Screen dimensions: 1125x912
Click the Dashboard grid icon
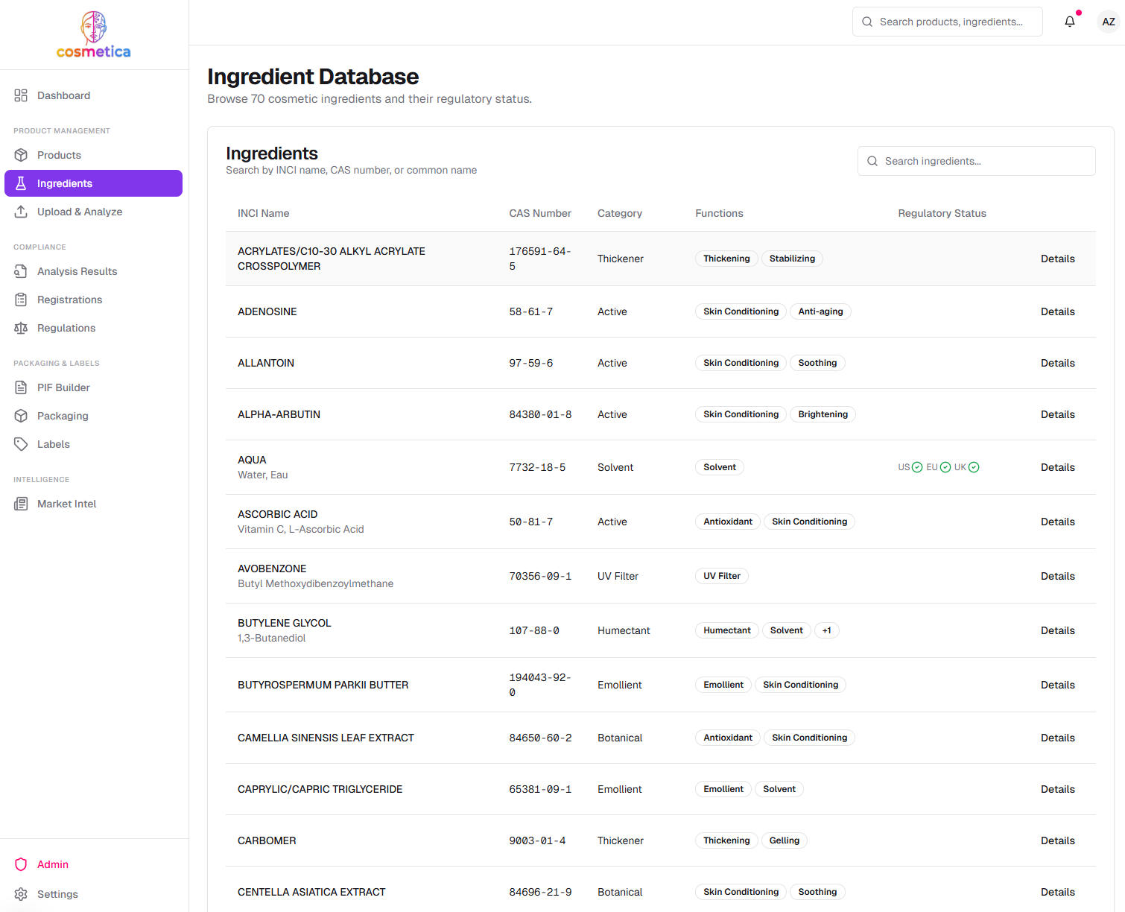pyautogui.click(x=21, y=95)
